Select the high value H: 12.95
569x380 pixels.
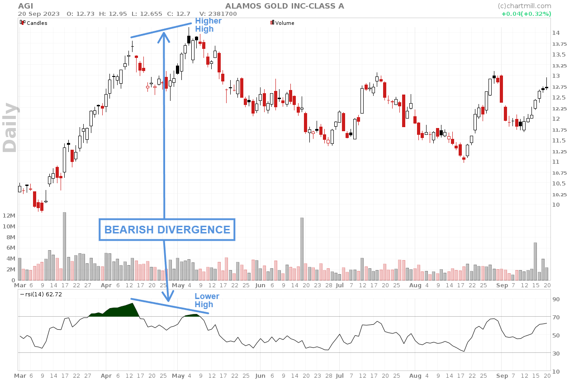click(113, 14)
